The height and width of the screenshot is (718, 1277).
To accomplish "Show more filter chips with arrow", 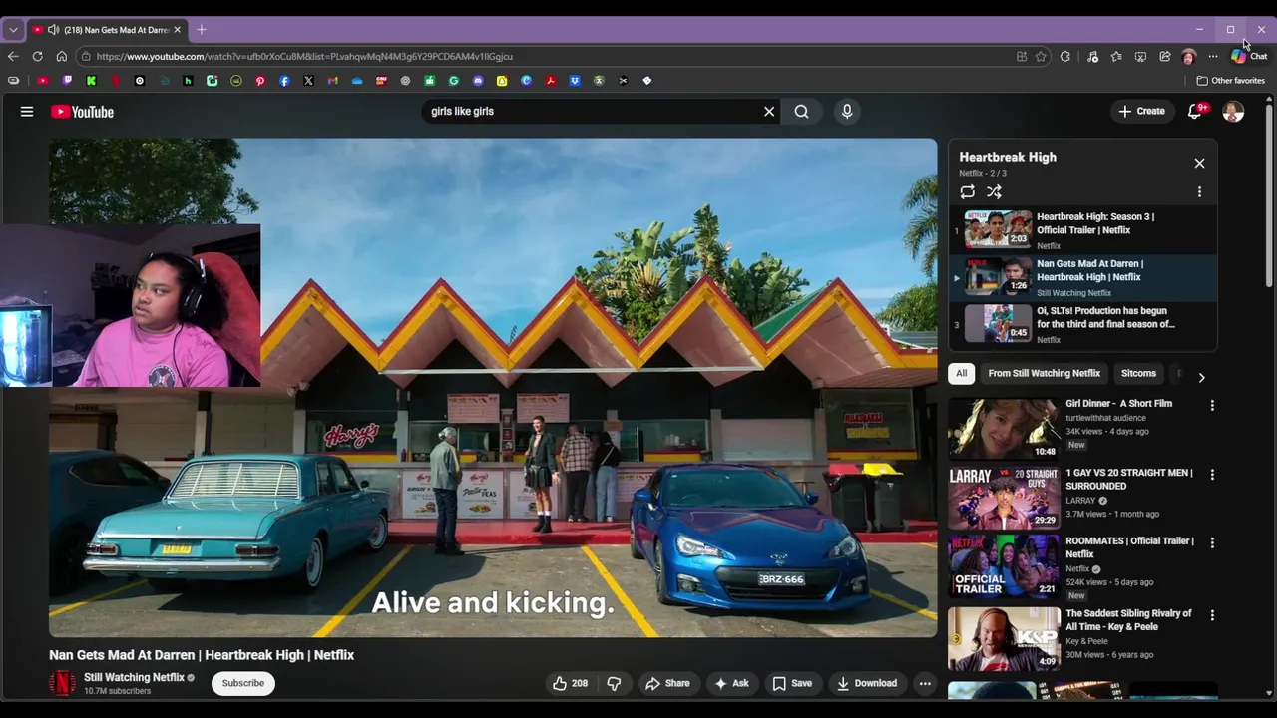I will coord(1201,378).
